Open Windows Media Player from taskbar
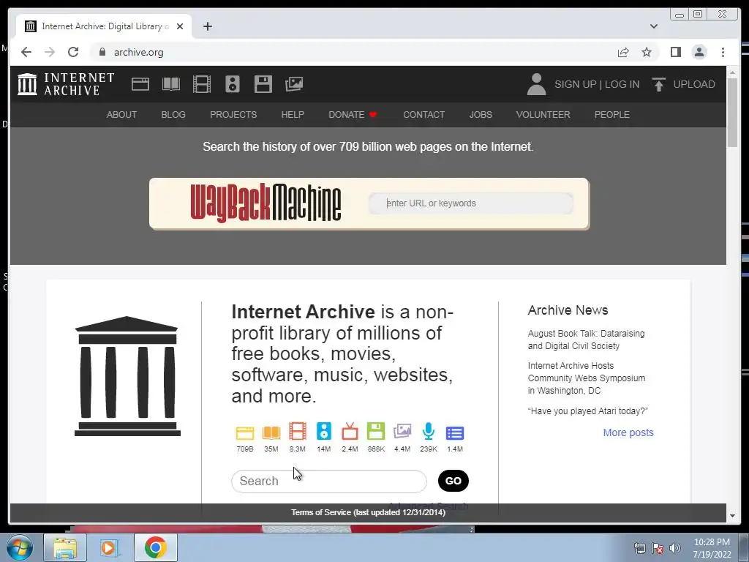 click(x=109, y=547)
